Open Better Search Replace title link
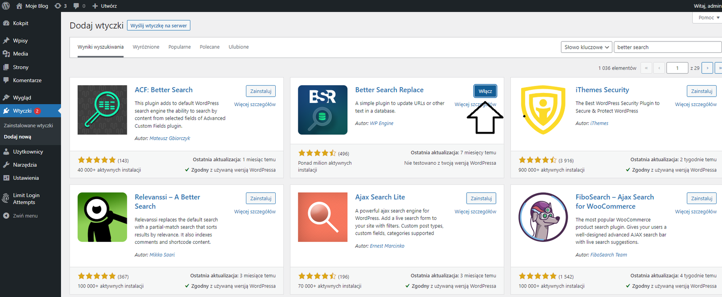 pyautogui.click(x=389, y=90)
